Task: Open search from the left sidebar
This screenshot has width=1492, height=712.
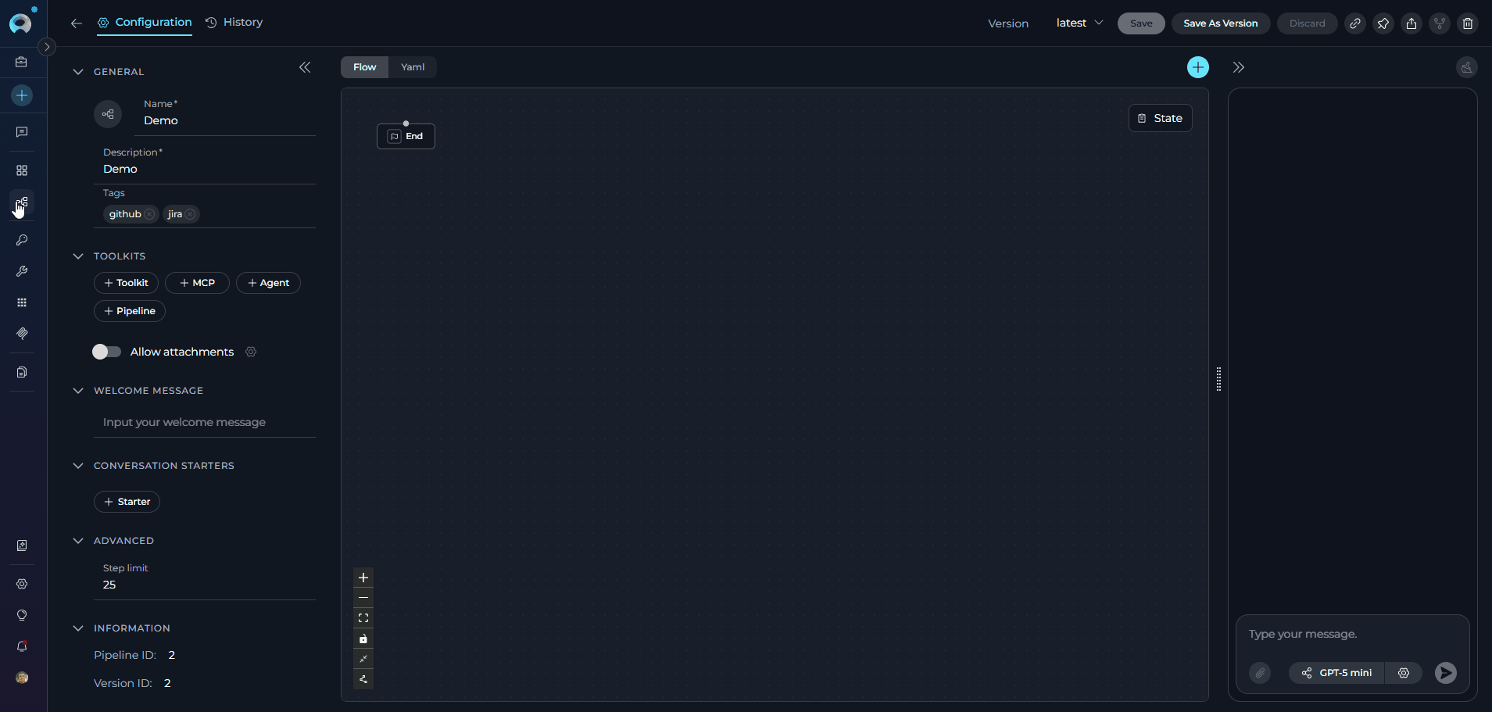Action: [x=22, y=240]
